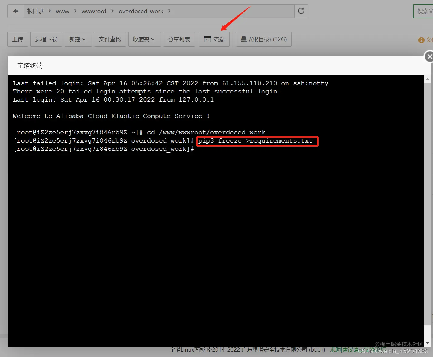Select overdosed_work breadcrumb item
433x357 pixels.
(141, 12)
